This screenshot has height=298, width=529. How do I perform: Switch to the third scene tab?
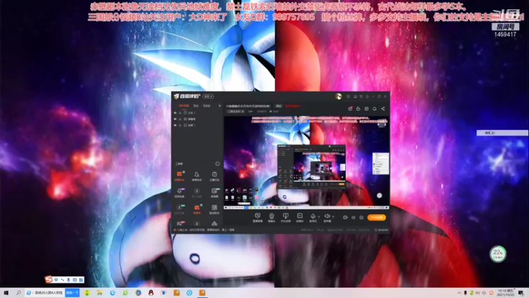pyautogui.click(x=206, y=106)
